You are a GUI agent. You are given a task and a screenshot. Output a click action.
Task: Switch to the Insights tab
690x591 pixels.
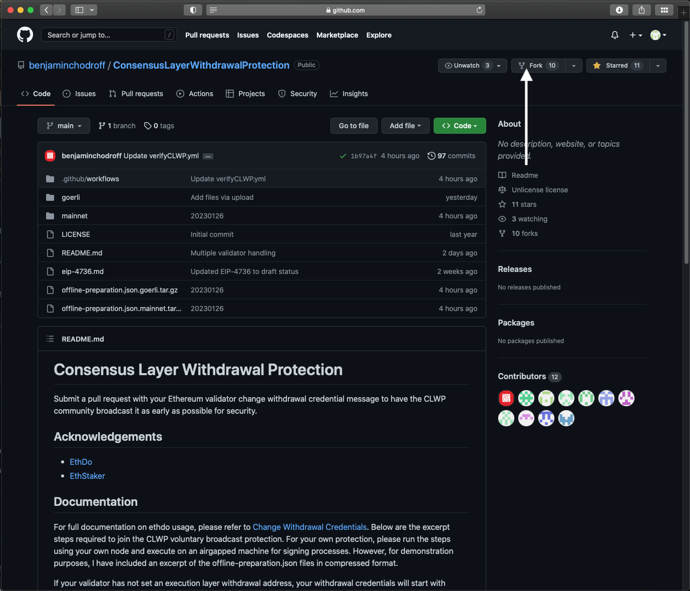tap(349, 94)
